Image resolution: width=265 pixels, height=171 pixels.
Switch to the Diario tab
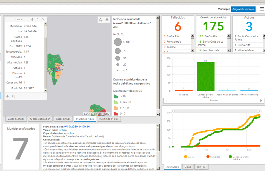tap(188, 167)
